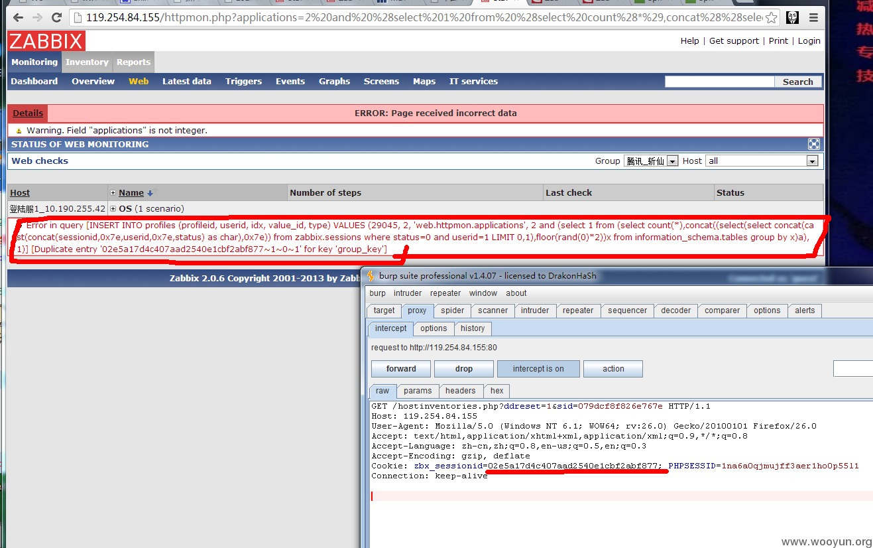Open the Chrome hamburger menu

[x=814, y=18]
